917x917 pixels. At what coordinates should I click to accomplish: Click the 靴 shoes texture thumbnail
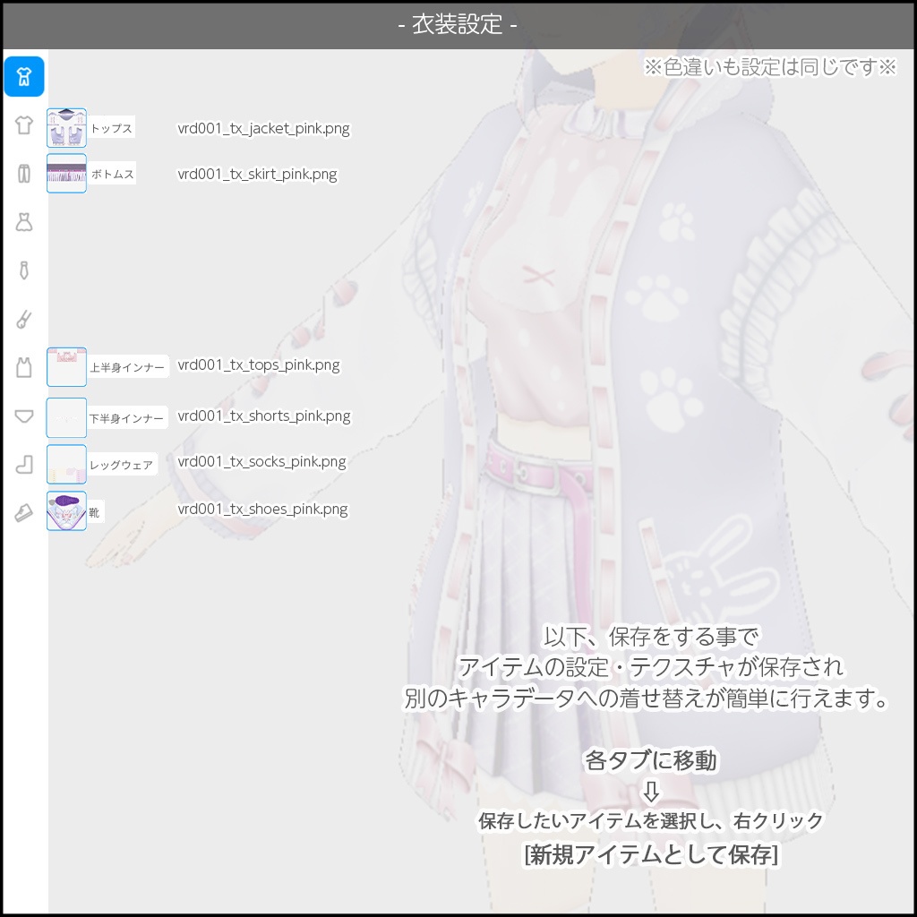coord(66,510)
